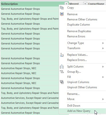The image size is (106, 115).
Task: Select Remove in the context menu
Action: click(82, 14)
